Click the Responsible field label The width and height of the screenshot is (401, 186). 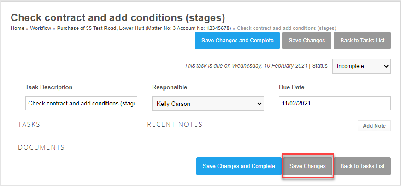click(169, 87)
